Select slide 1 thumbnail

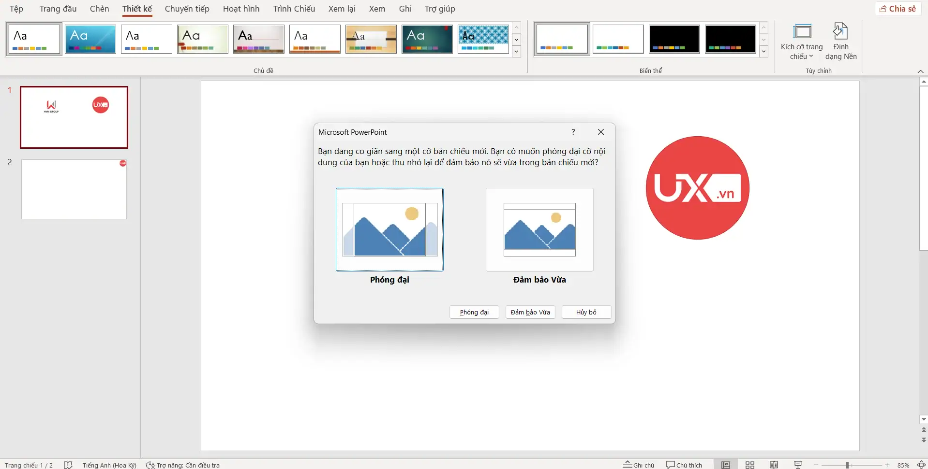click(74, 117)
